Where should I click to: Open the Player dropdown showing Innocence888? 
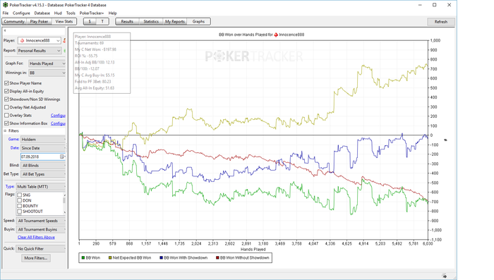tap(40, 41)
